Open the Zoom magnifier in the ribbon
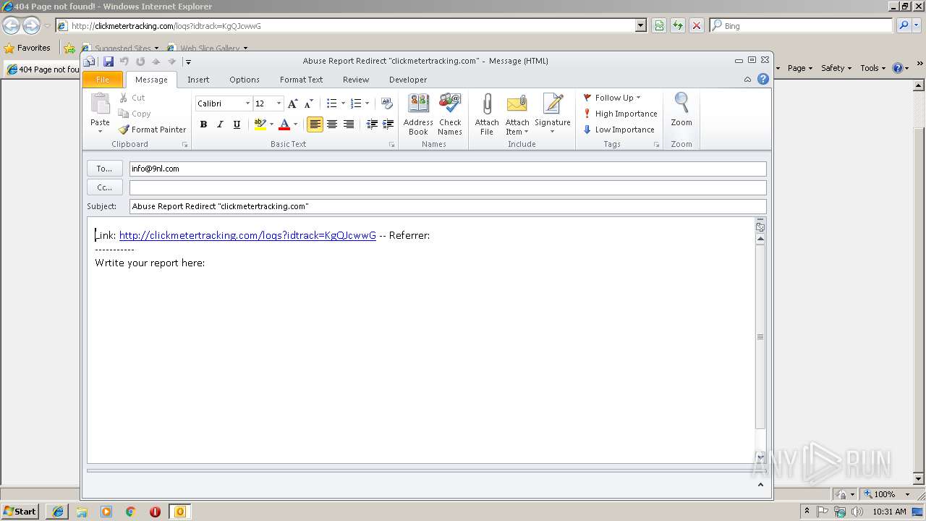The height and width of the screenshot is (521, 926). pos(681,110)
